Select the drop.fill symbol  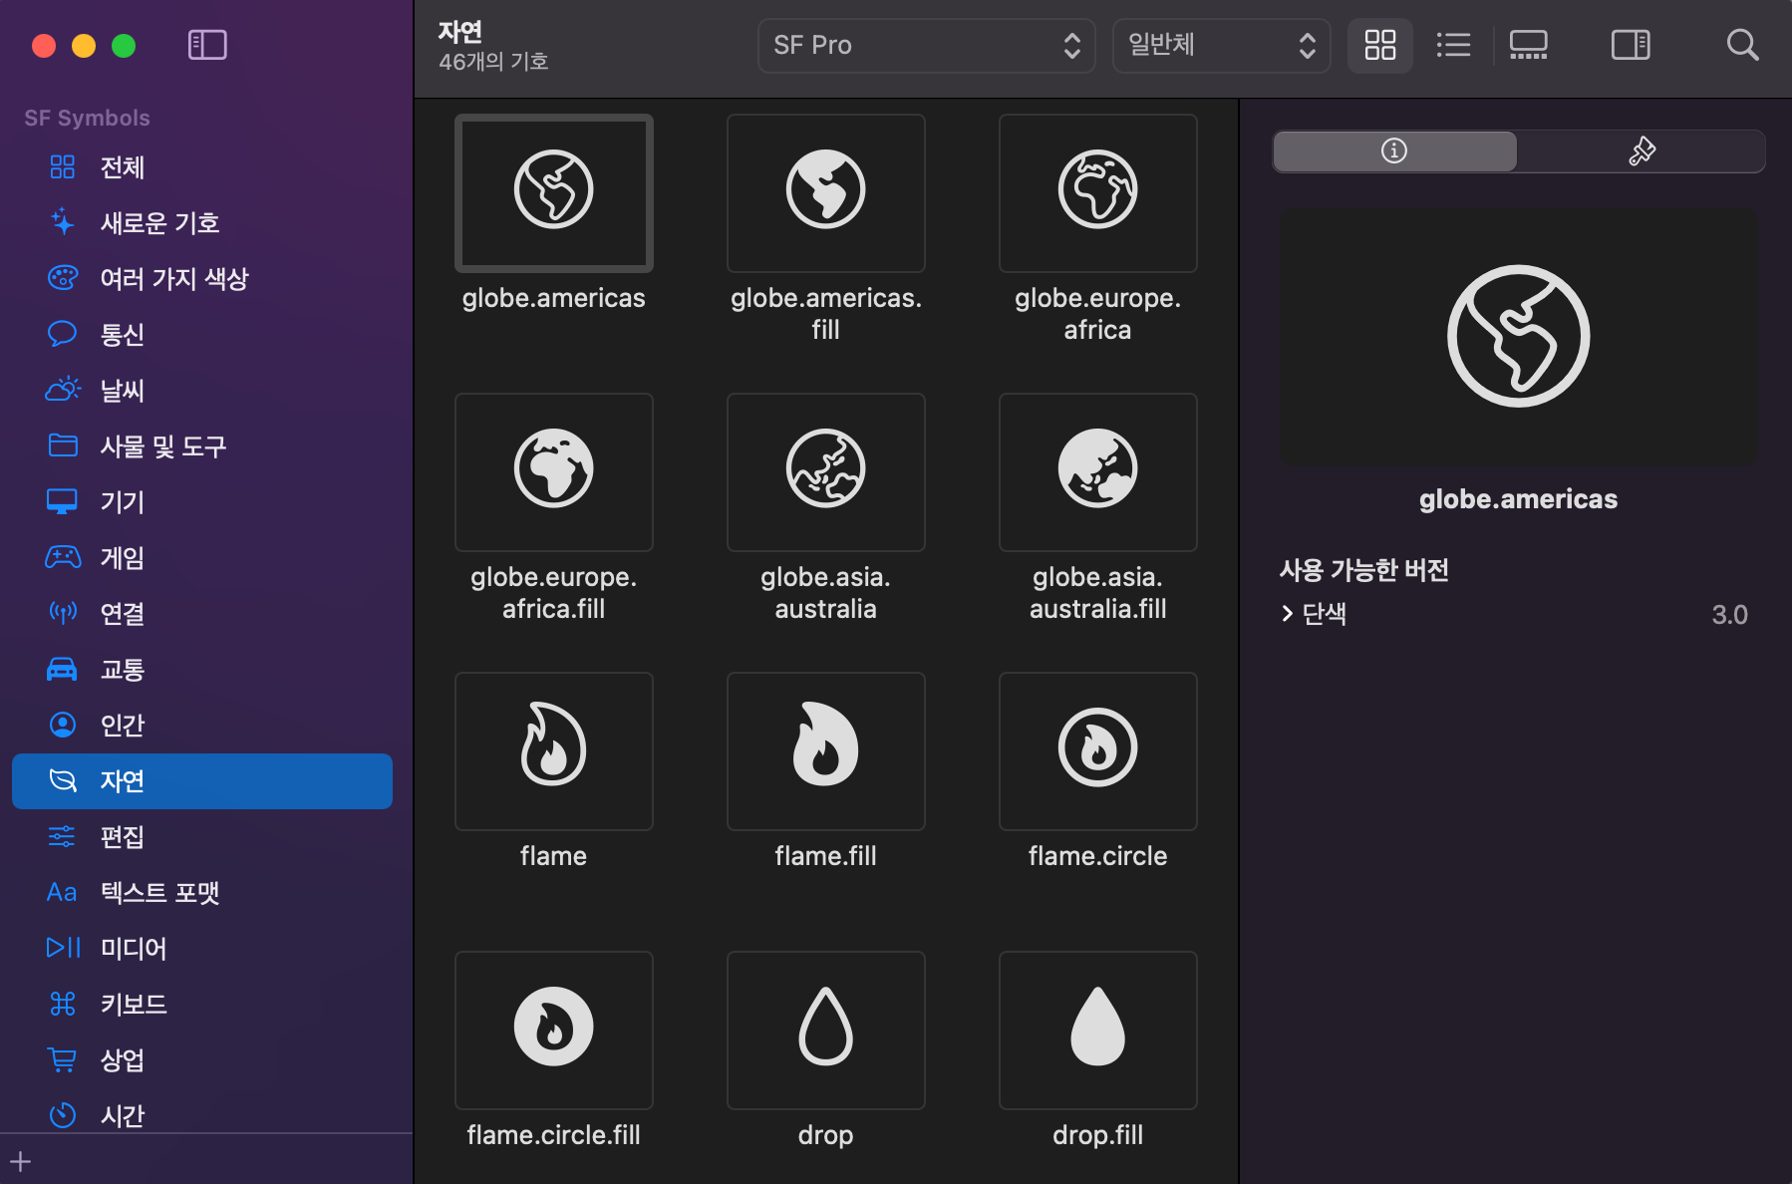click(1098, 1031)
